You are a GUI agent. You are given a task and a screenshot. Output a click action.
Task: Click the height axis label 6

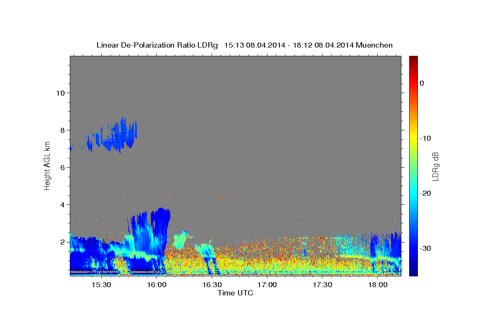(x=63, y=167)
